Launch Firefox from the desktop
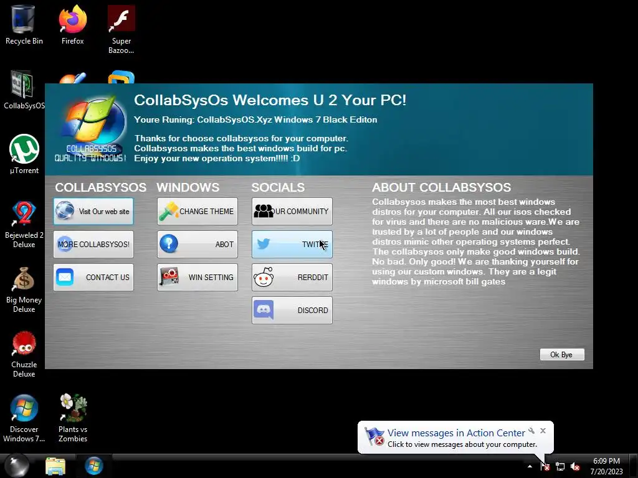638x478 pixels. tap(72, 25)
